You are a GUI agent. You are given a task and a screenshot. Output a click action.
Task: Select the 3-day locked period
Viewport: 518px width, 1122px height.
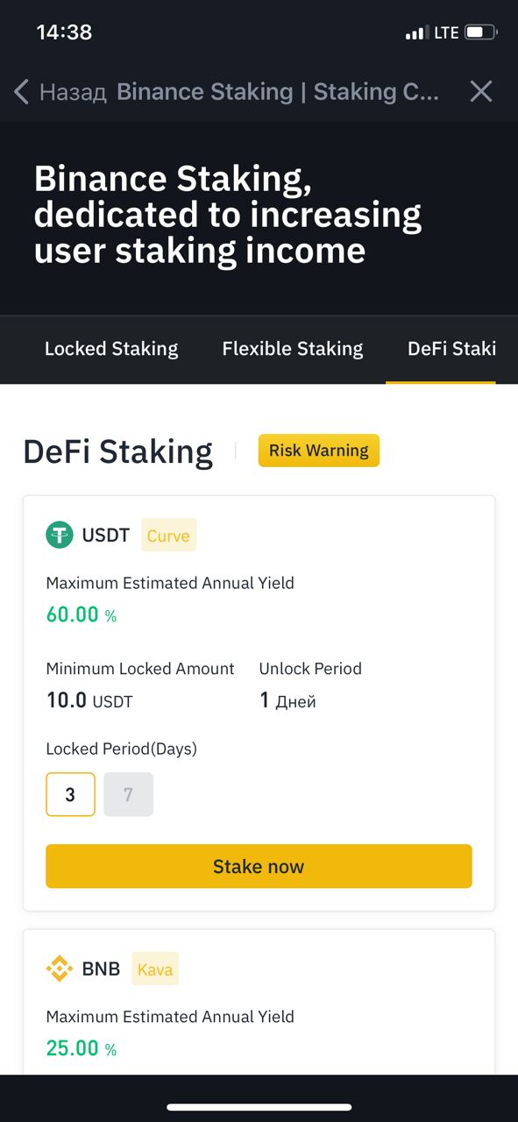point(70,794)
